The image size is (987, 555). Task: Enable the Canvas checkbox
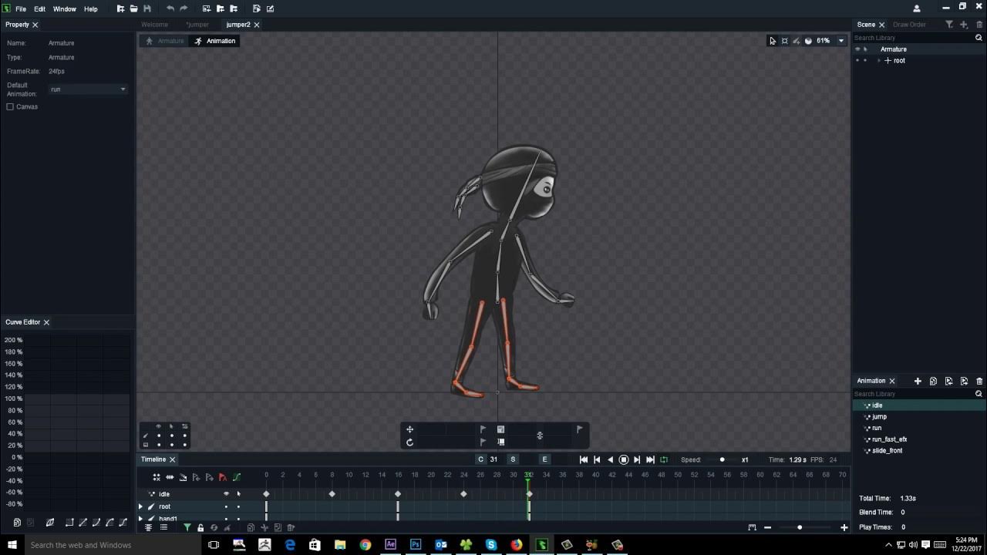click(x=10, y=106)
